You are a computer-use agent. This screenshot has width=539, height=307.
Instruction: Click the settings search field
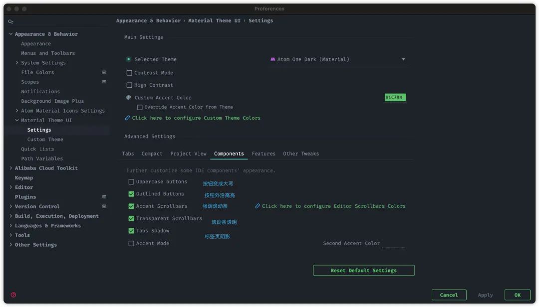pos(58,21)
